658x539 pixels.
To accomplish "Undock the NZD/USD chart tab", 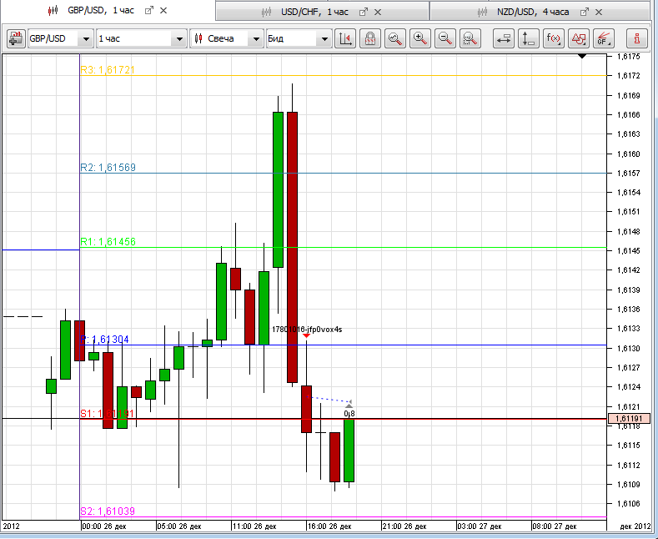I will point(584,13).
